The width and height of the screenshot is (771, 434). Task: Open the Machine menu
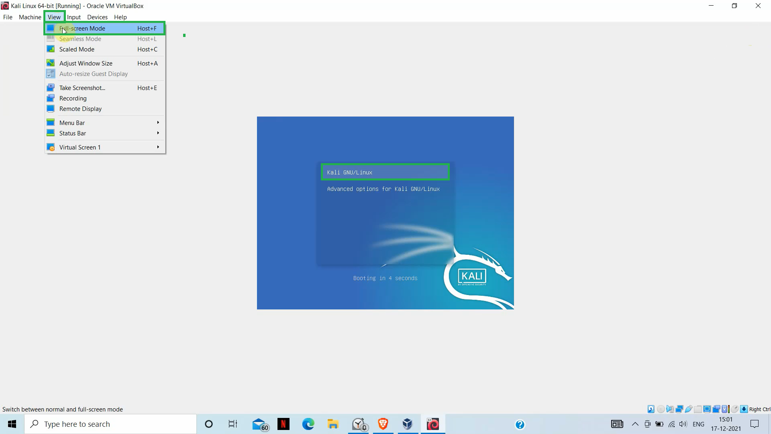coord(30,17)
